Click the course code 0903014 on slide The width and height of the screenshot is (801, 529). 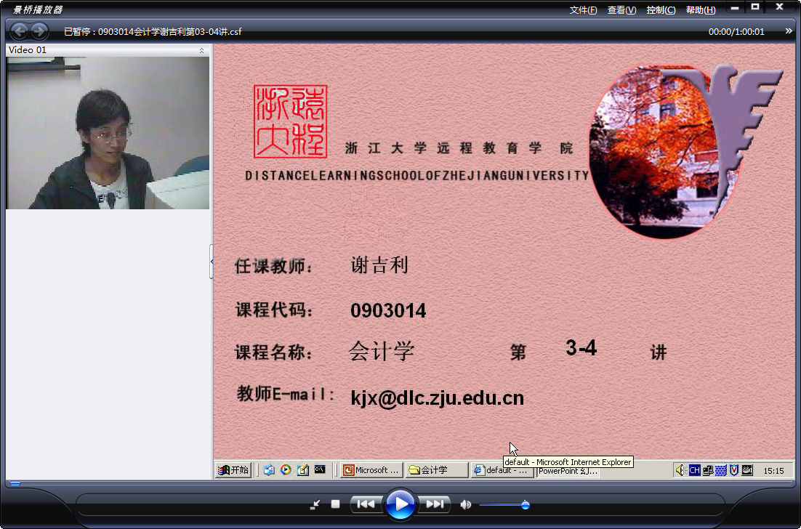click(x=388, y=310)
